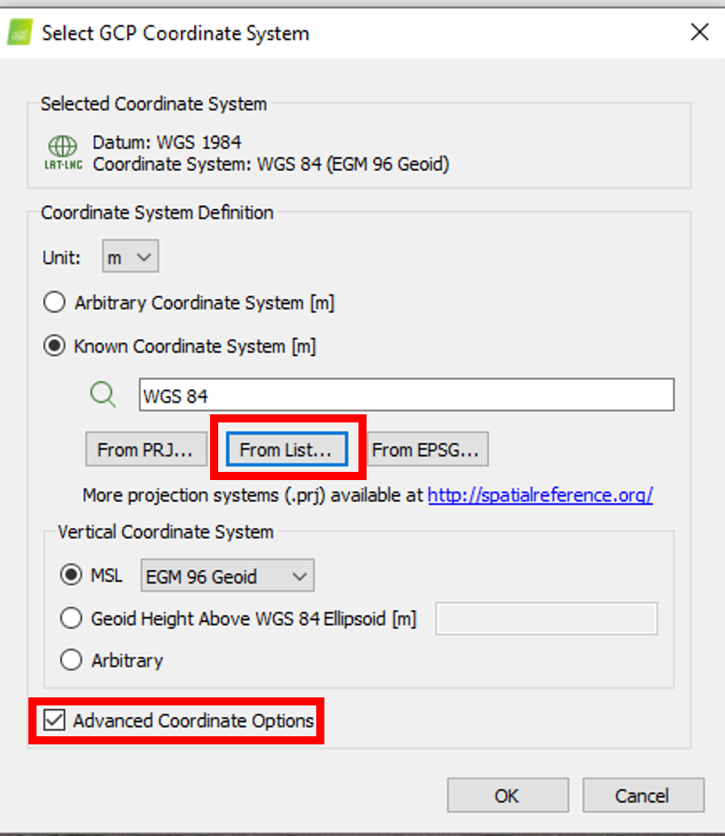Open coordinate systems From List...
The width and height of the screenshot is (725, 836).
(x=287, y=450)
